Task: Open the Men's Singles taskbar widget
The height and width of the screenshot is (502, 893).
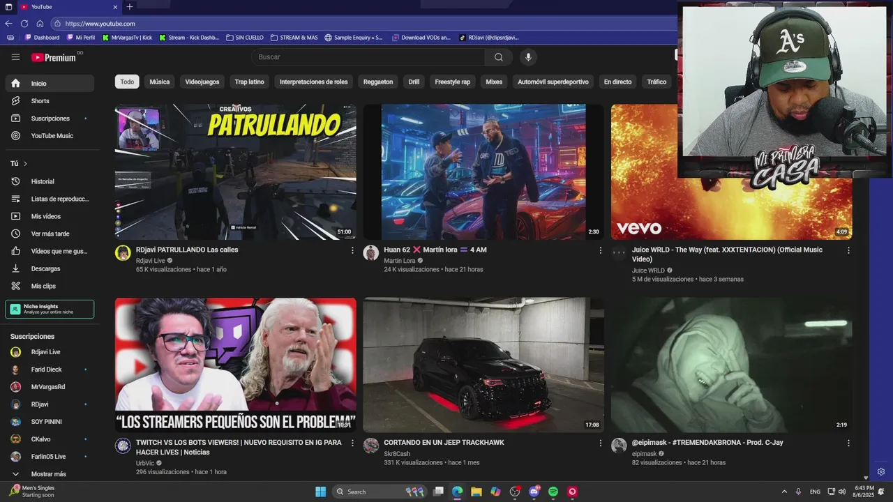Action: (x=32, y=492)
